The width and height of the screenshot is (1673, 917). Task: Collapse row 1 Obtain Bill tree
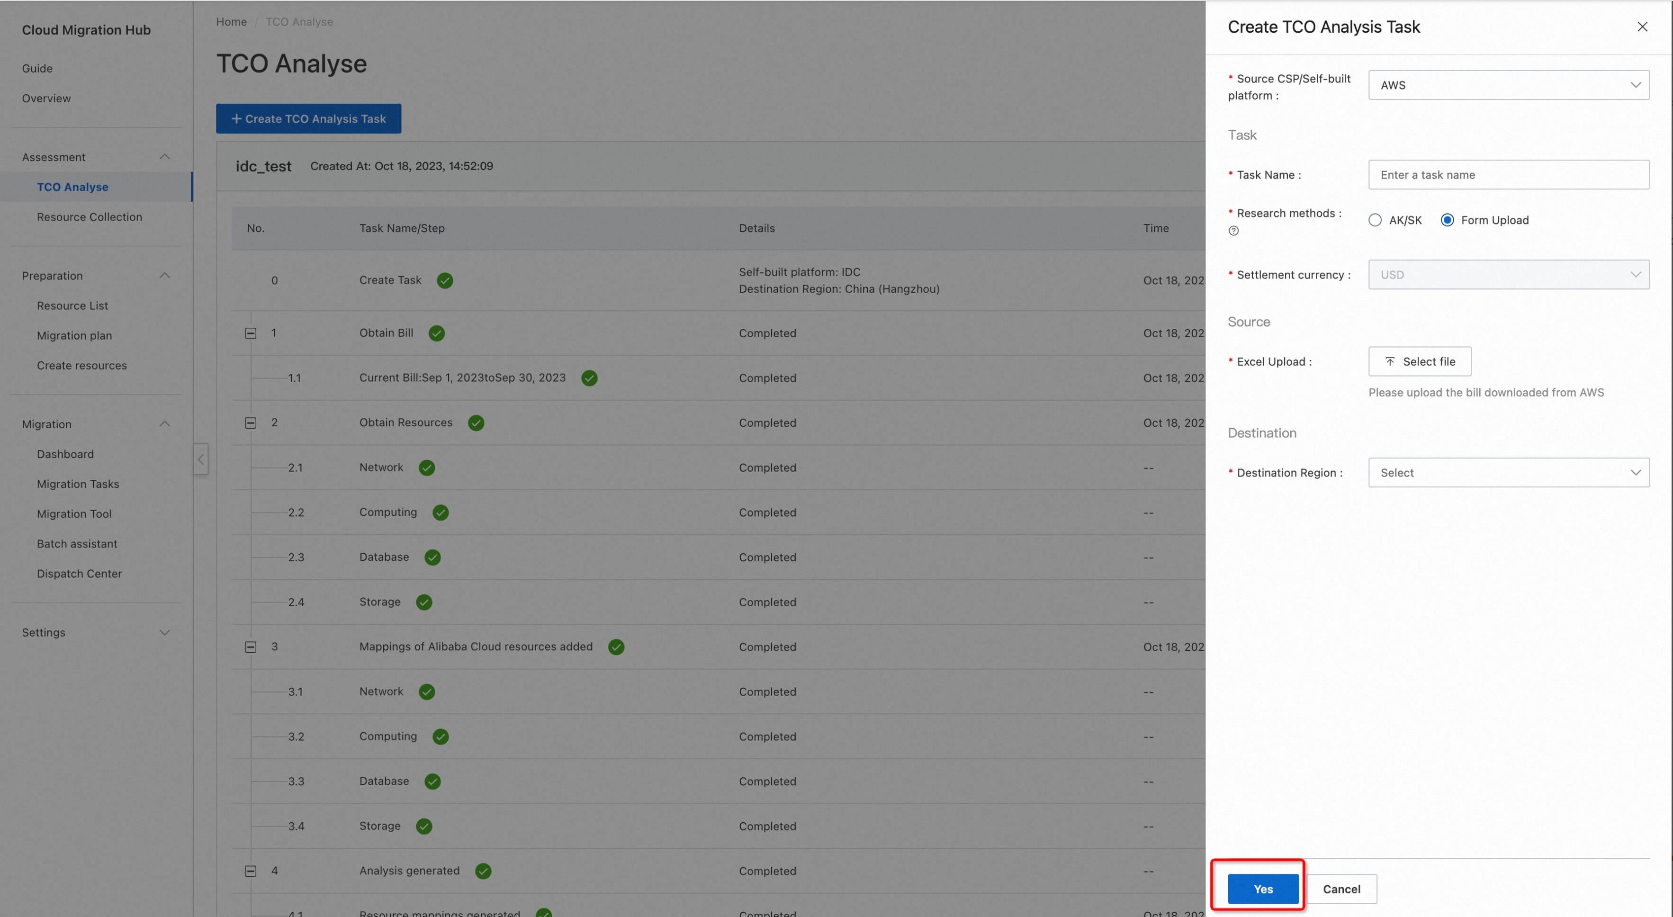251,333
